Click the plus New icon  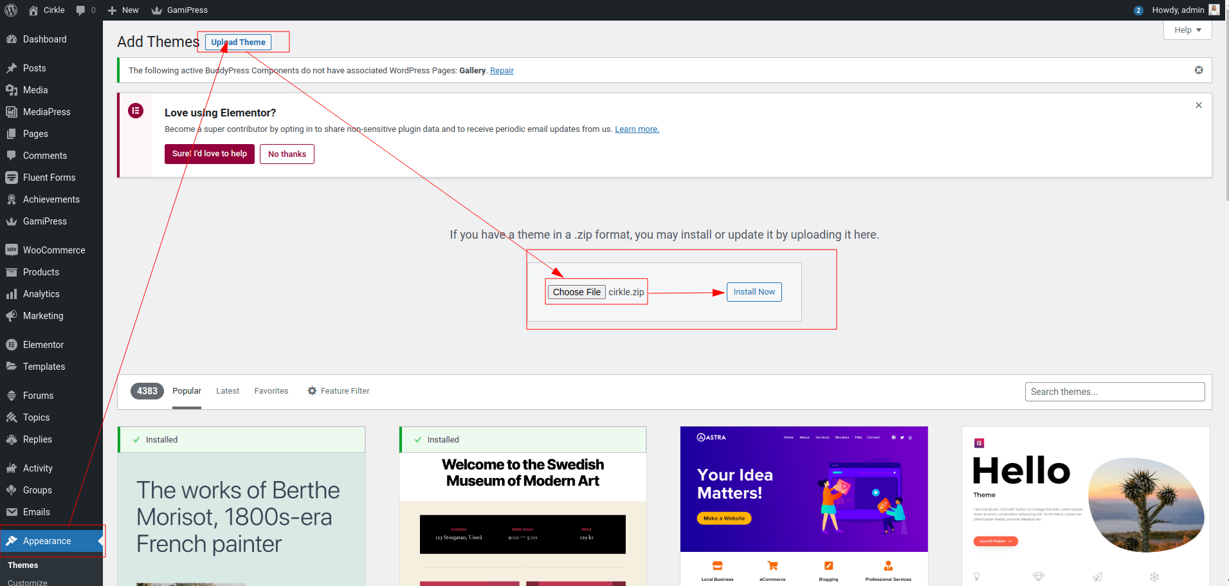112,10
